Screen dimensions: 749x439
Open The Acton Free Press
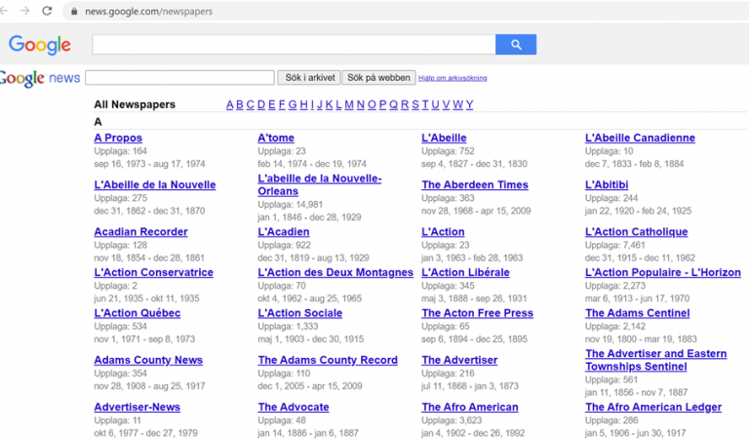click(477, 313)
